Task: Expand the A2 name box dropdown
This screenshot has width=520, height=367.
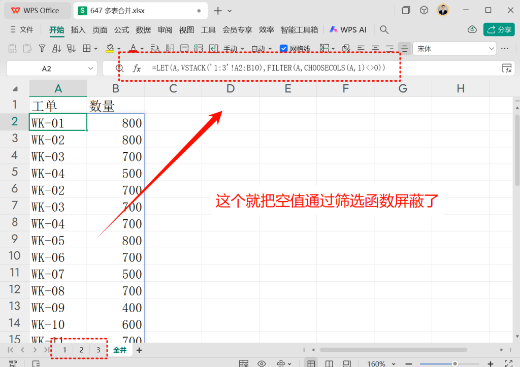Action: point(90,69)
